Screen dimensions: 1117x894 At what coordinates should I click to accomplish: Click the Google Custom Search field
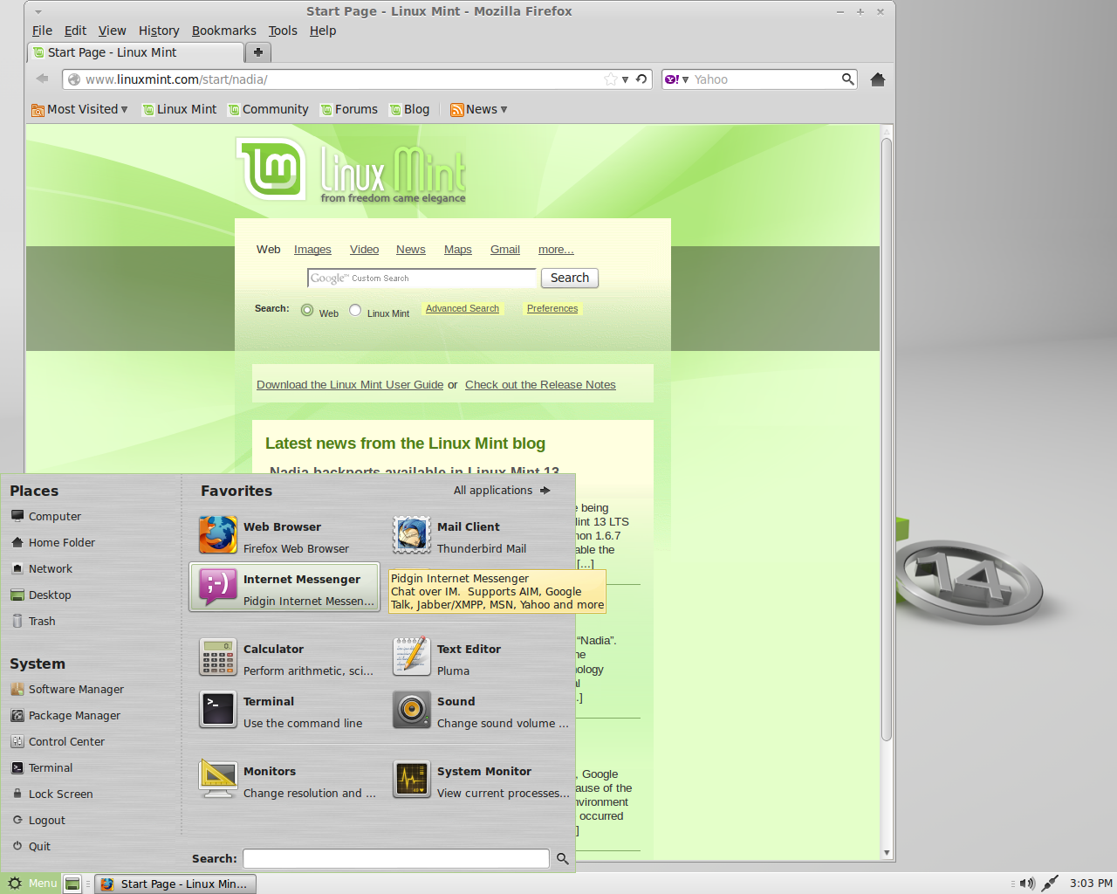coord(422,278)
